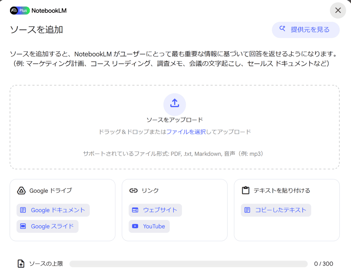The width and height of the screenshot is (351, 279).
Task: Click the upload arrow icon
Action: pyautogui.click(x=174, y=104)
